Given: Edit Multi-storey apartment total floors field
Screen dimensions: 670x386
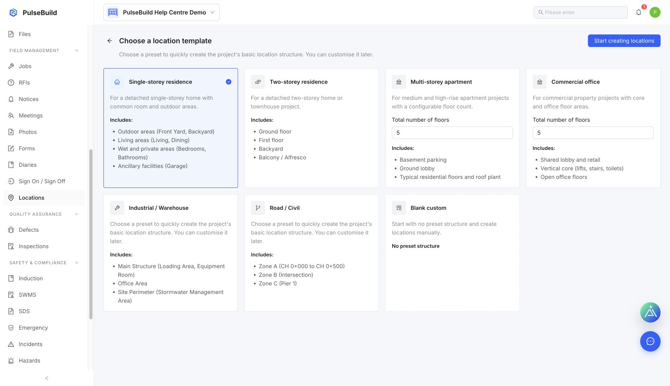Looking at the screenshot, I should tap(452, 133).
